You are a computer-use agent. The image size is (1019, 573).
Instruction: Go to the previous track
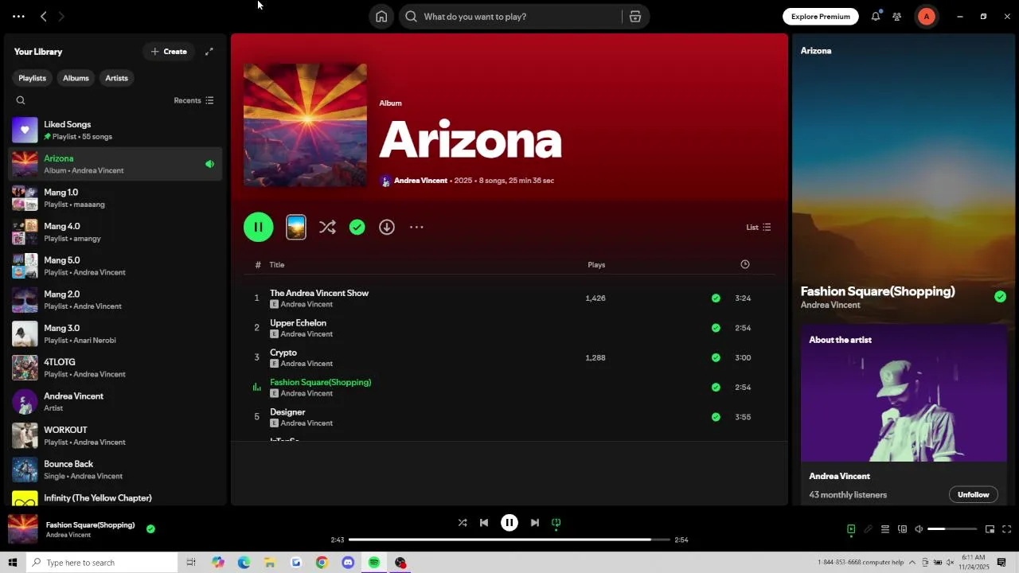(484, 523)
